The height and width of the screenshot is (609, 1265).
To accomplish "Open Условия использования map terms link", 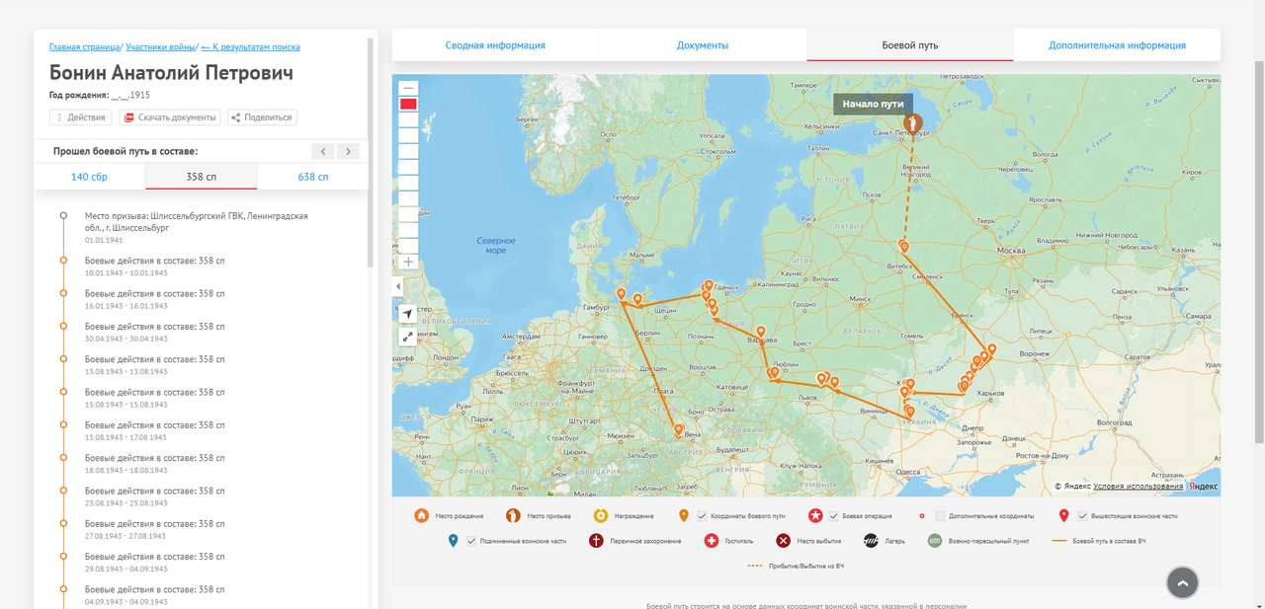I will (x=1138, y=486).
